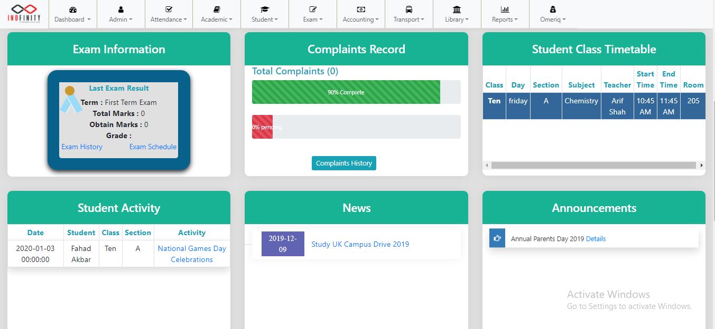Click the Annual Parents Day hand-pointer icon
The image size is (715, 329).
point(497,238)
